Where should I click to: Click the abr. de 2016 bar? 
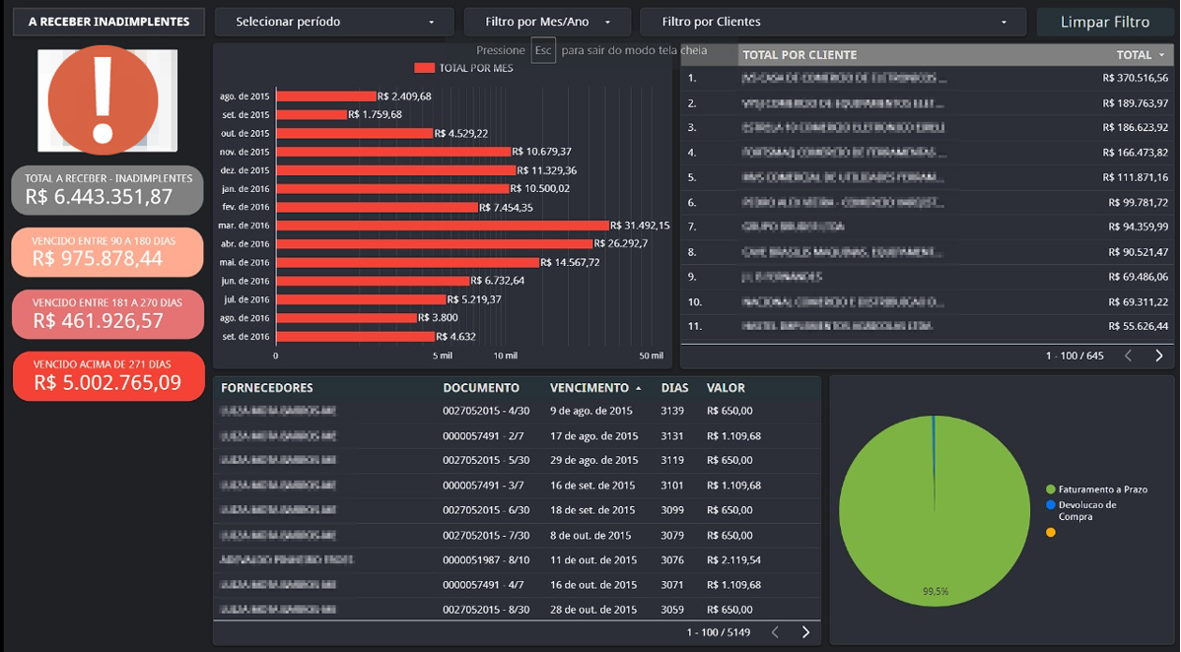tap(435, 244)
